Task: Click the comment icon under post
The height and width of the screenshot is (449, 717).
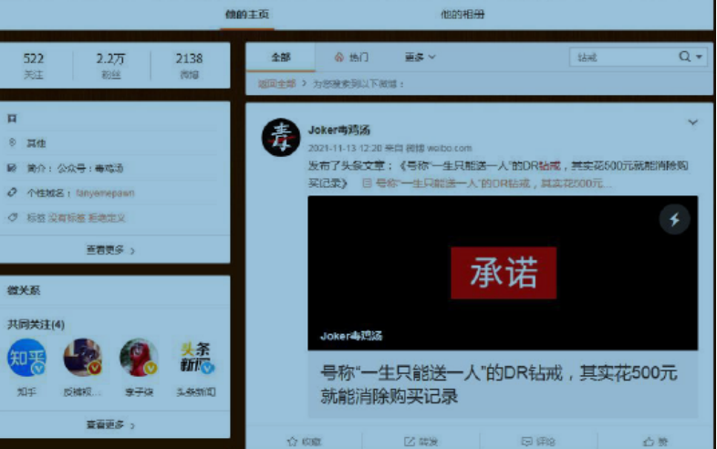Action: [526, 441]
